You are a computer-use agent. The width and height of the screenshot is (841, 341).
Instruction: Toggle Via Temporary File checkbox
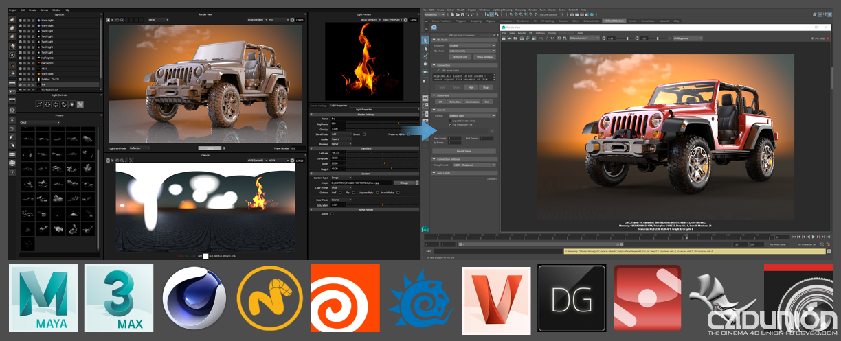click(x=450, y=125)
